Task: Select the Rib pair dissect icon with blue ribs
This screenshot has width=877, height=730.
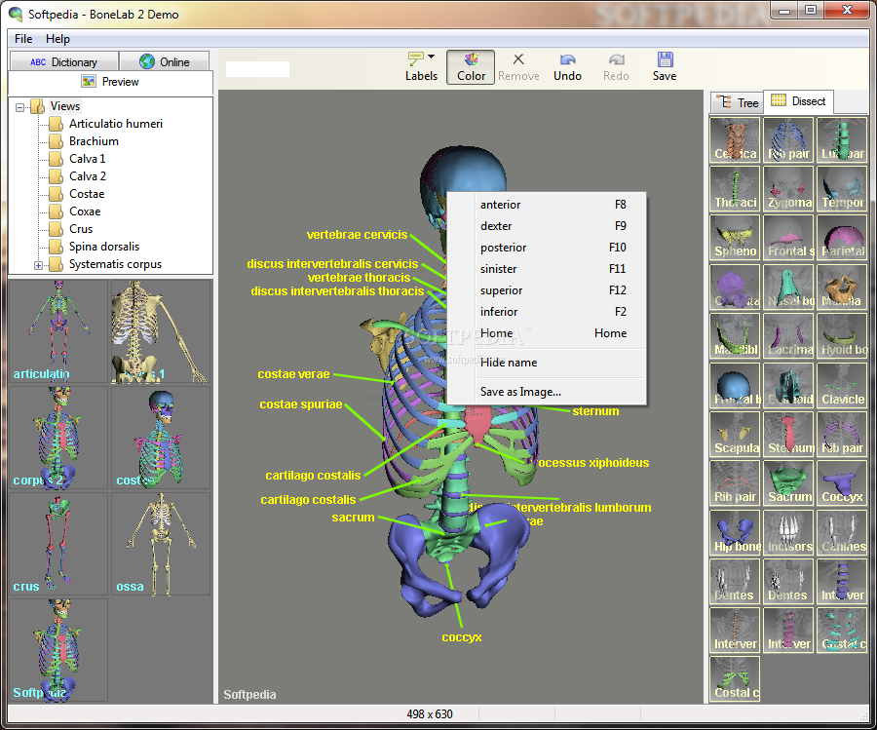Action: pos(788,139)
